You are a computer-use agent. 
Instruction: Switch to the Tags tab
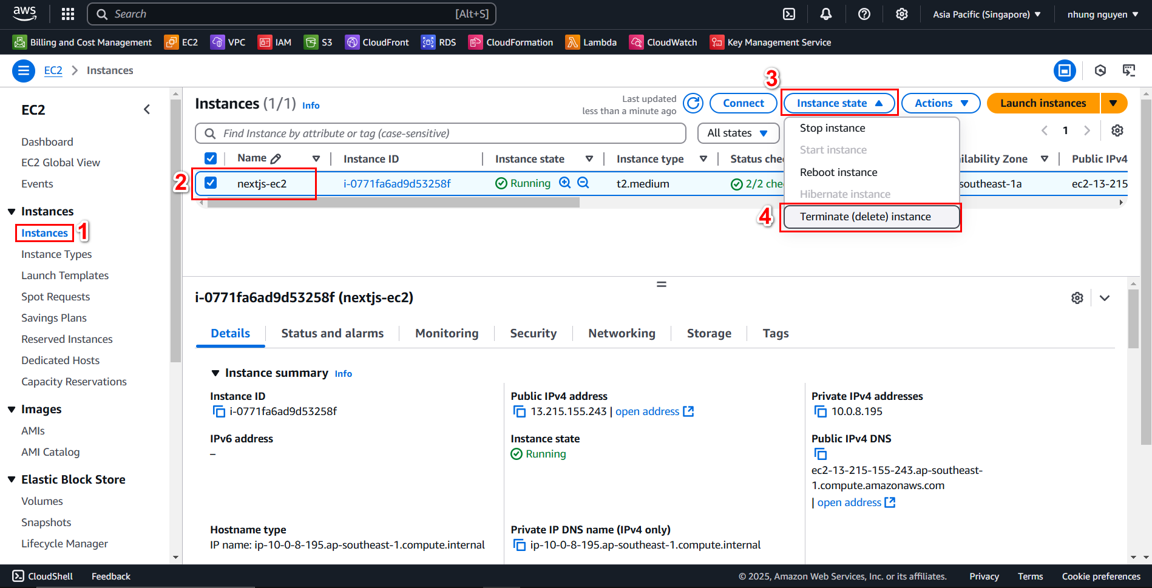pos(776,333)
